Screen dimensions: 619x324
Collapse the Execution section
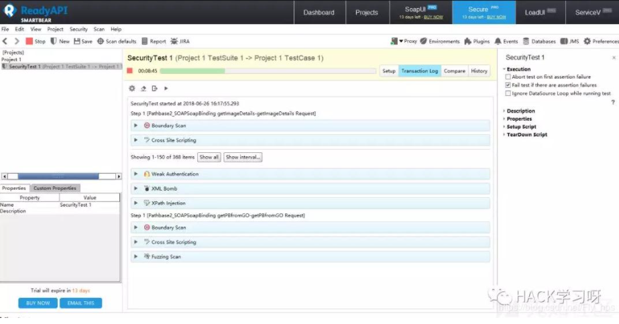pyautogui.click(x=504, y=69)
